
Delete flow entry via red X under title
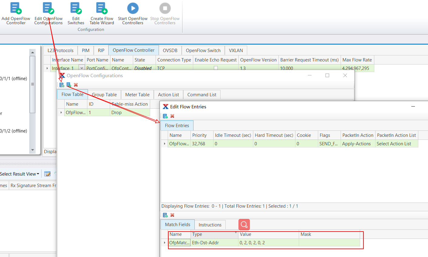tap(172, 116)
